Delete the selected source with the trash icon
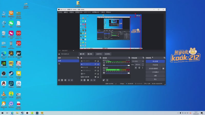Image resolution: width=205 pixels, height=115 pixels. click(x=85, y=80)
